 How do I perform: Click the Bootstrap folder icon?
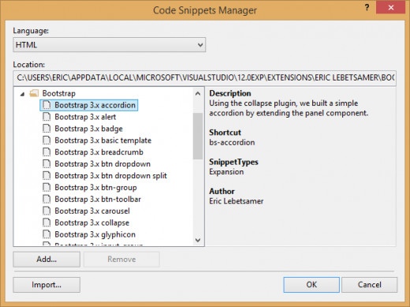click(x=34, y=93)
